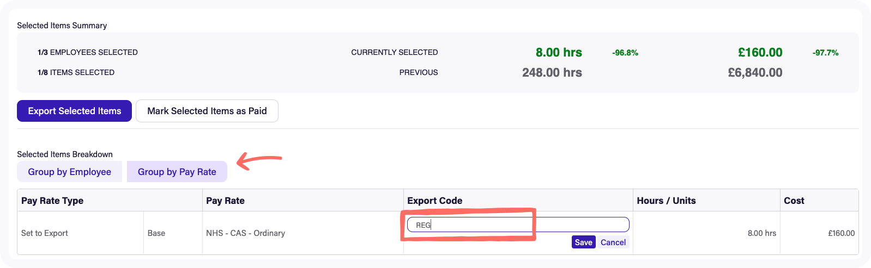Cancel export code editing

pos(613,242)
